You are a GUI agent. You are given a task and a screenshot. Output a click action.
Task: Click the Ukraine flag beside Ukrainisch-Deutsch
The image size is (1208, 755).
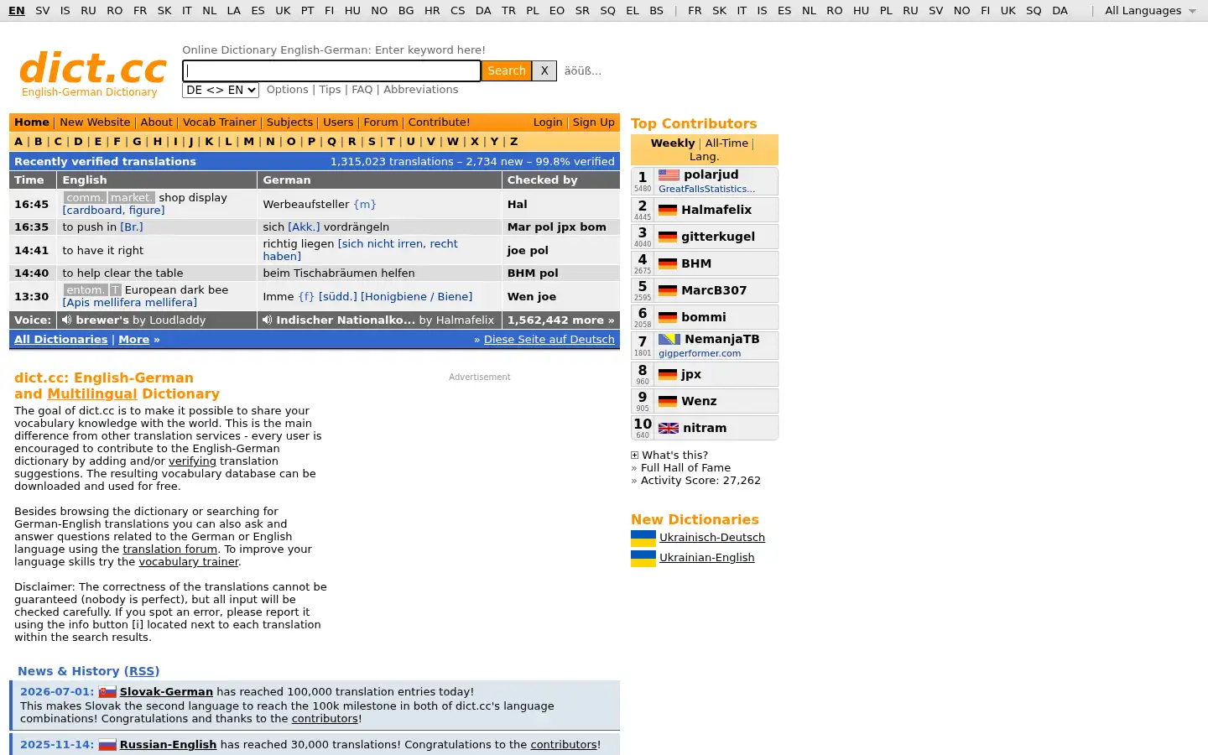click(x=643, y=538)
